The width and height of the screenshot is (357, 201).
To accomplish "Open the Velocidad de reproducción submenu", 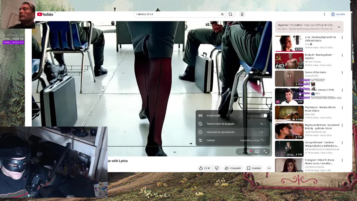I will (233, 132).
